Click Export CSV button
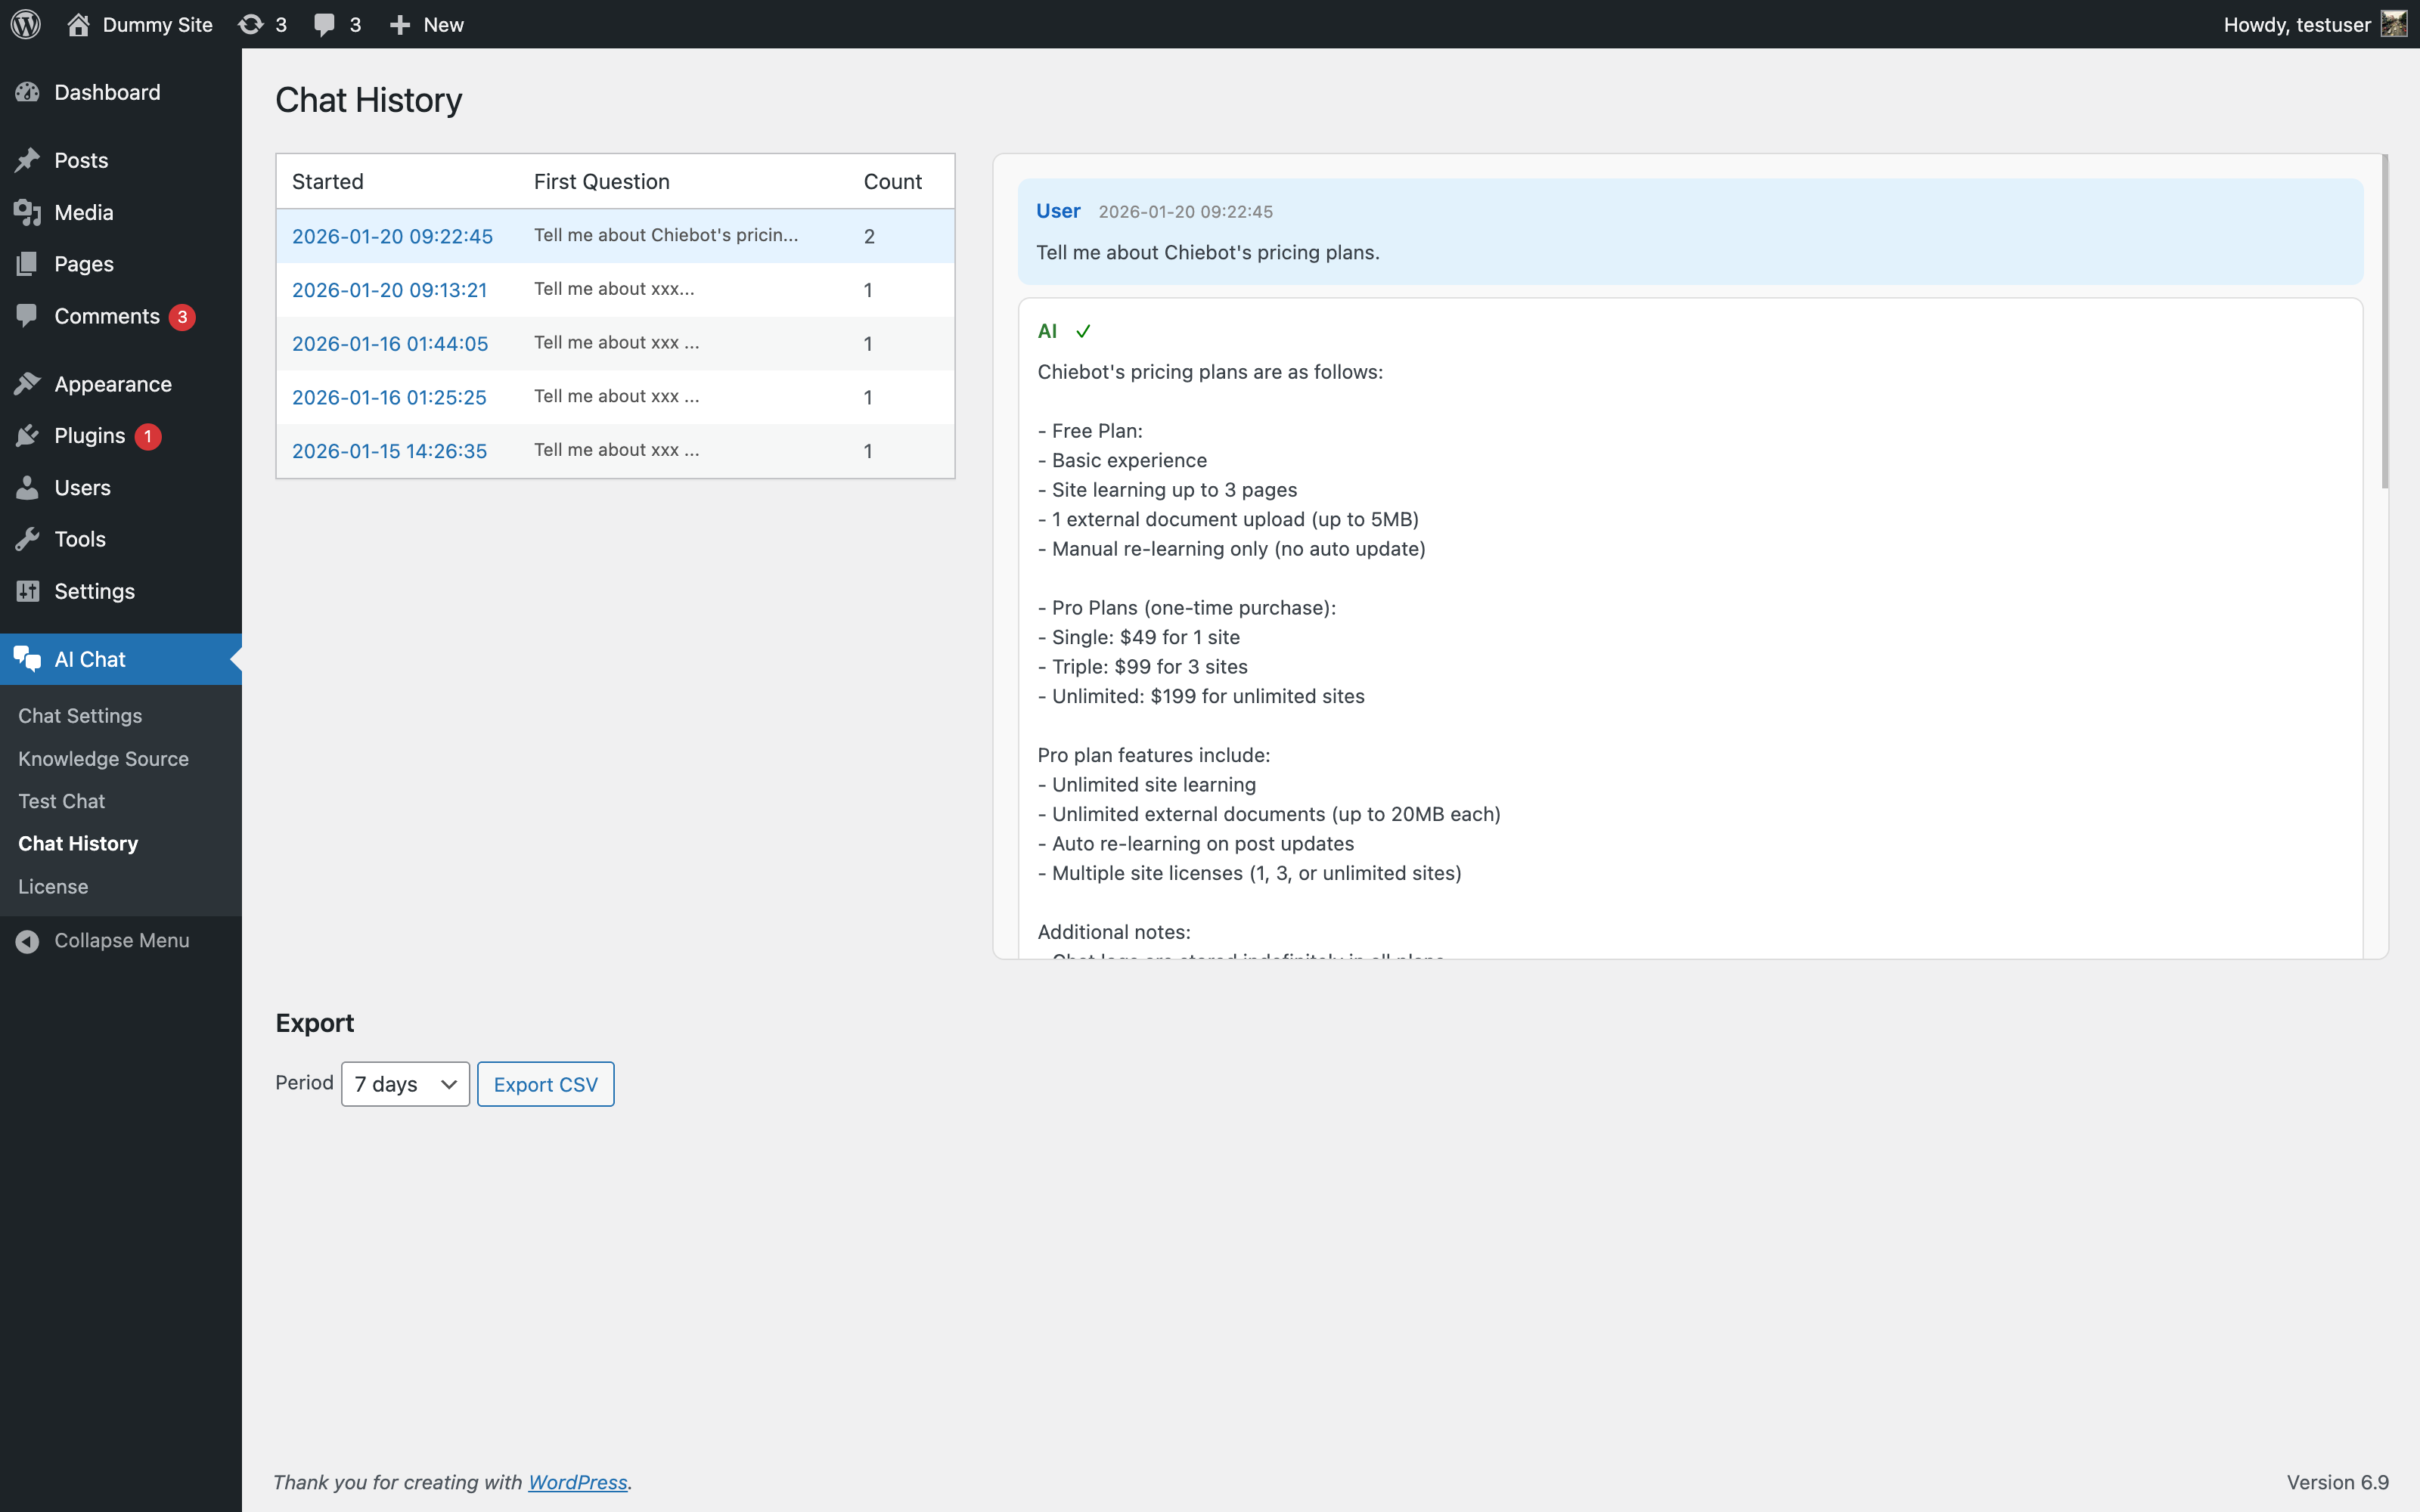 tap(545, 1084)
